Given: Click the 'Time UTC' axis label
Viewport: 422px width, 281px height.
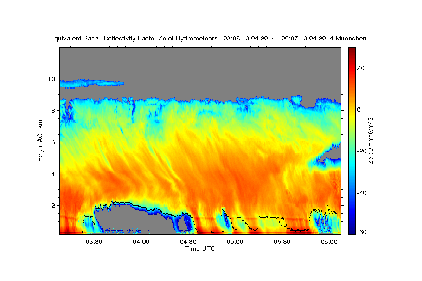Looking at the screenshot, I should coord(200,249).
